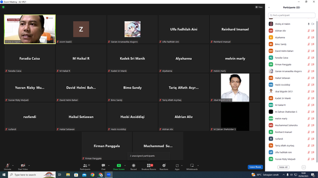Click Firman Panggala's video-off icon
Viewport: 318px width, 178px height.
313,65
